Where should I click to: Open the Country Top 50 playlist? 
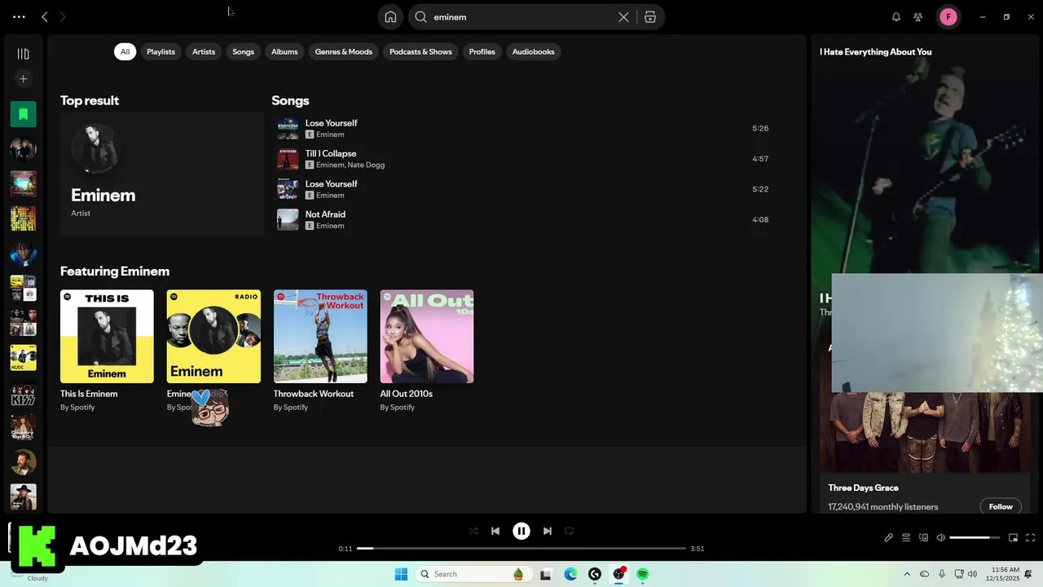[x=23, y=428]
